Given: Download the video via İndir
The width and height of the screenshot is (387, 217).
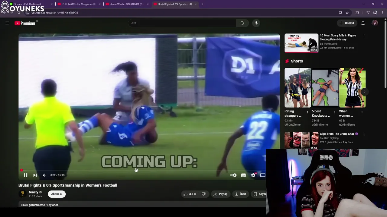Looking at the screenshot, I should 241,194.
